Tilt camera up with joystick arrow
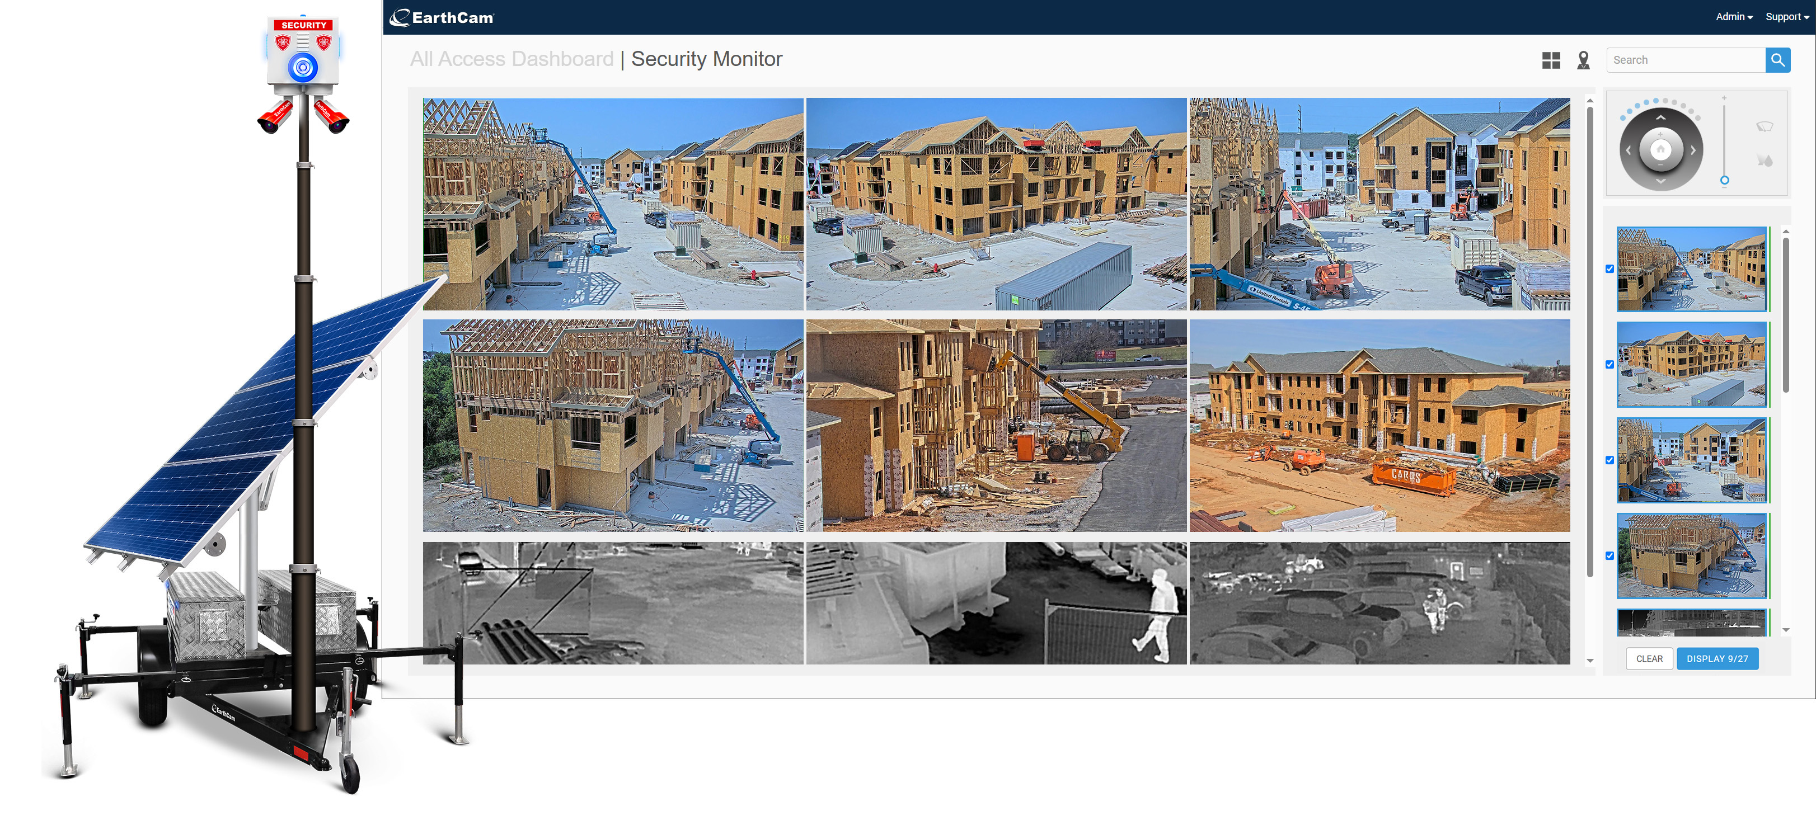 pos(1661,117)
